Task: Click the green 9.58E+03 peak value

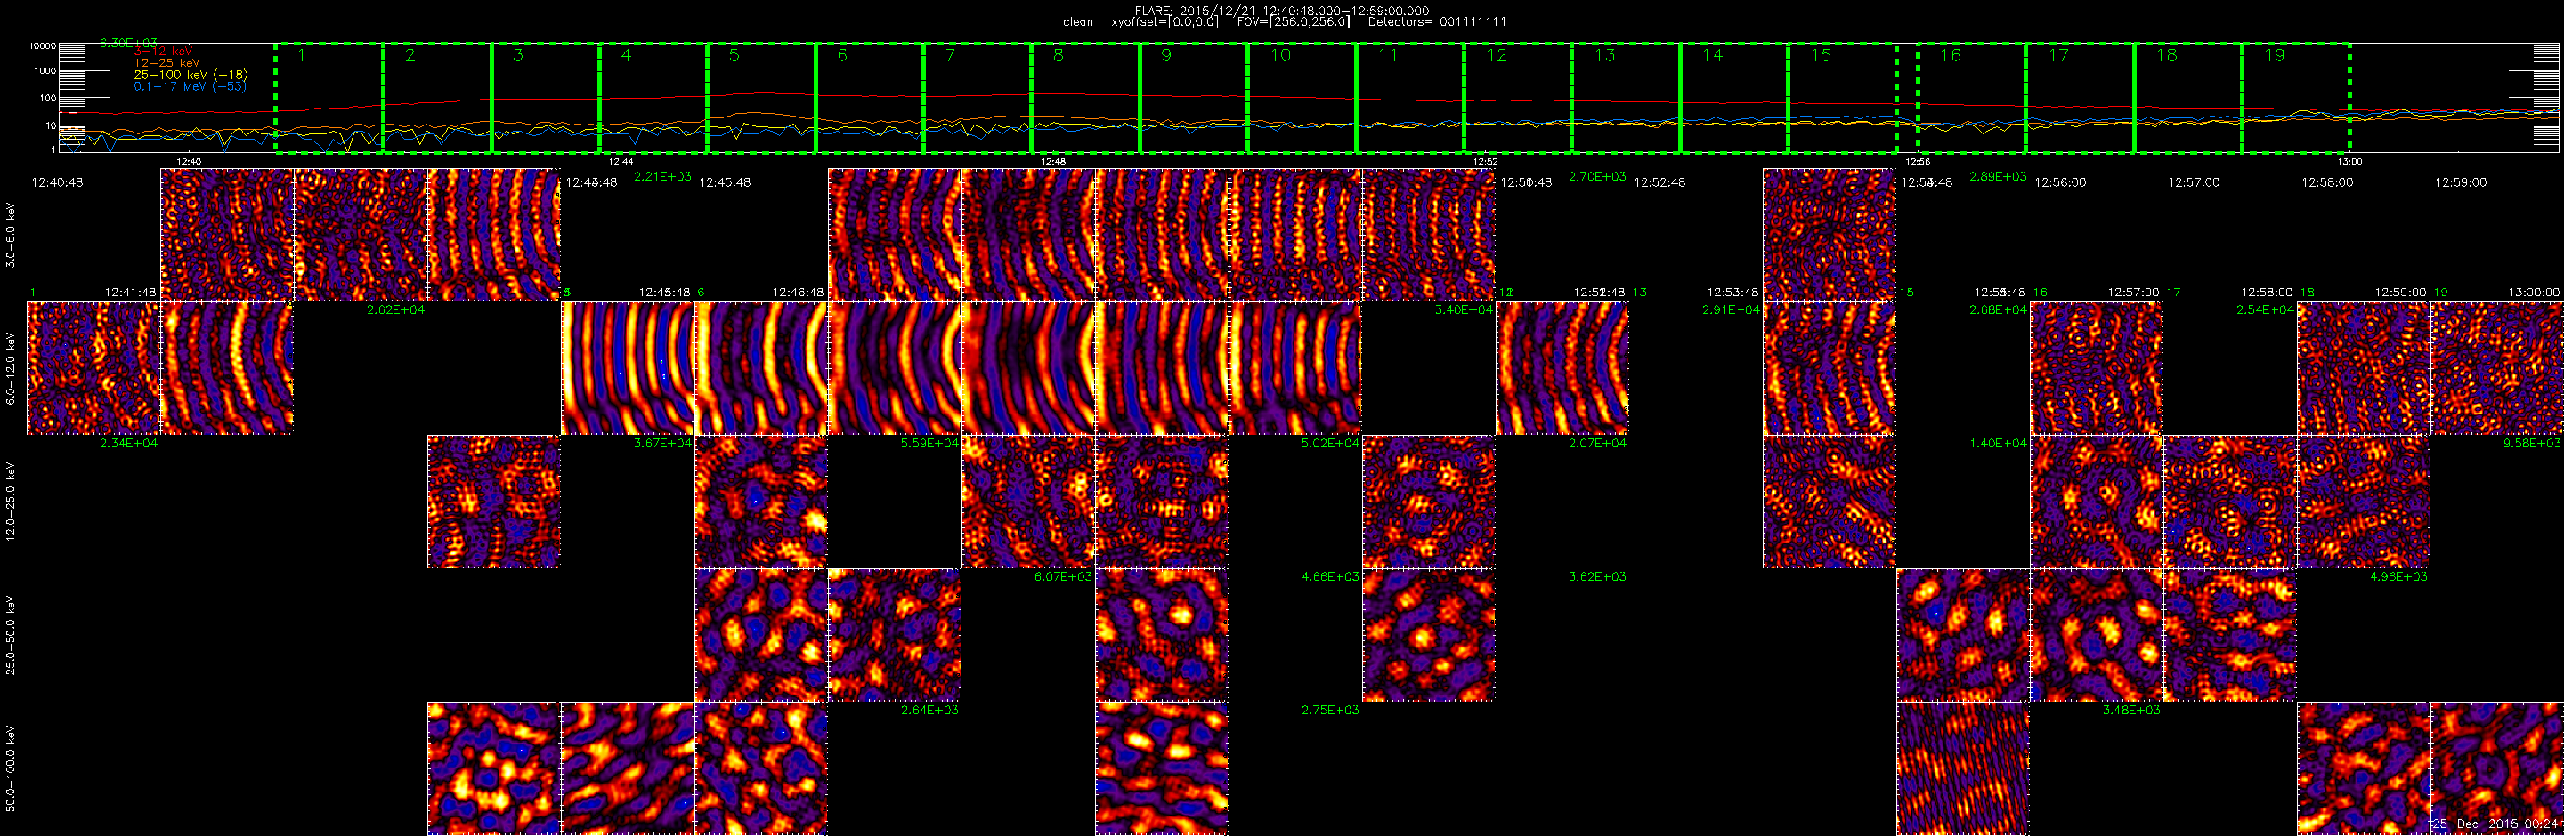Action: (2532, 444)
